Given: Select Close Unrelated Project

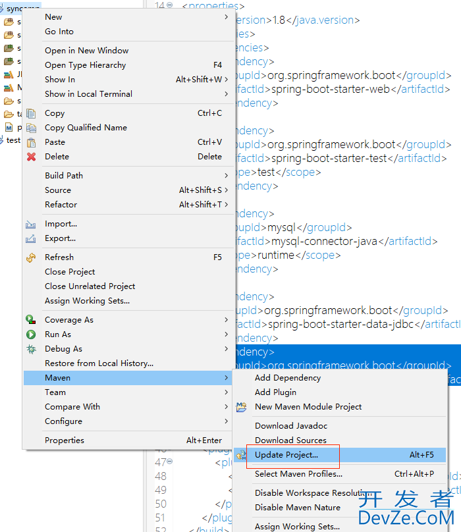Looking at the screenshot, I should coord(128,286).
